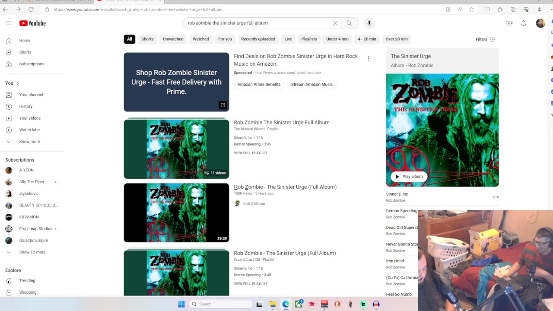Open the 11 videos playlist thumbnail

(x=176, y=149)
